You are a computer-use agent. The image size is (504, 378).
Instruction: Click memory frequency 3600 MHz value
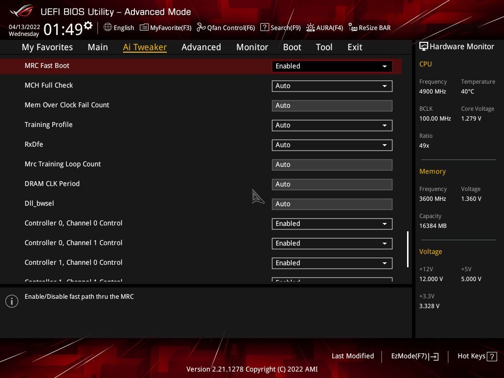click(433, 199)
